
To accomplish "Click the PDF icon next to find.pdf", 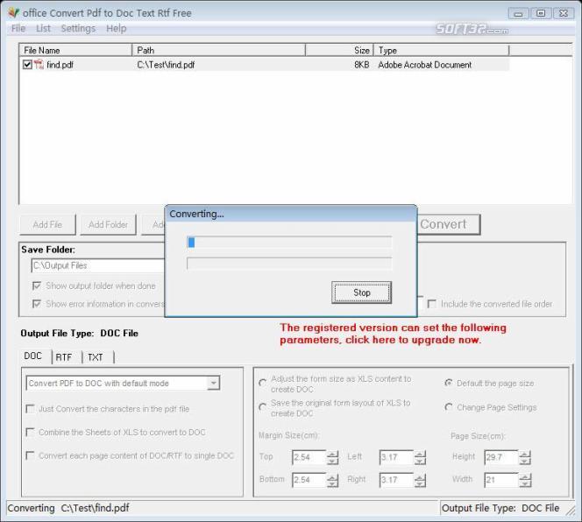I will click(x=39, y=65).
